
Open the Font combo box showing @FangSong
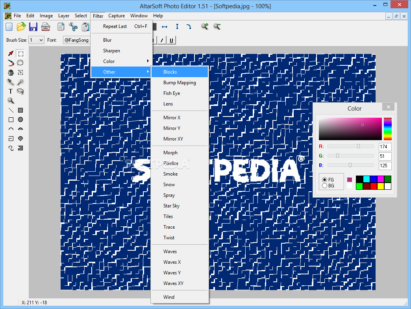[x=76, y=40]
